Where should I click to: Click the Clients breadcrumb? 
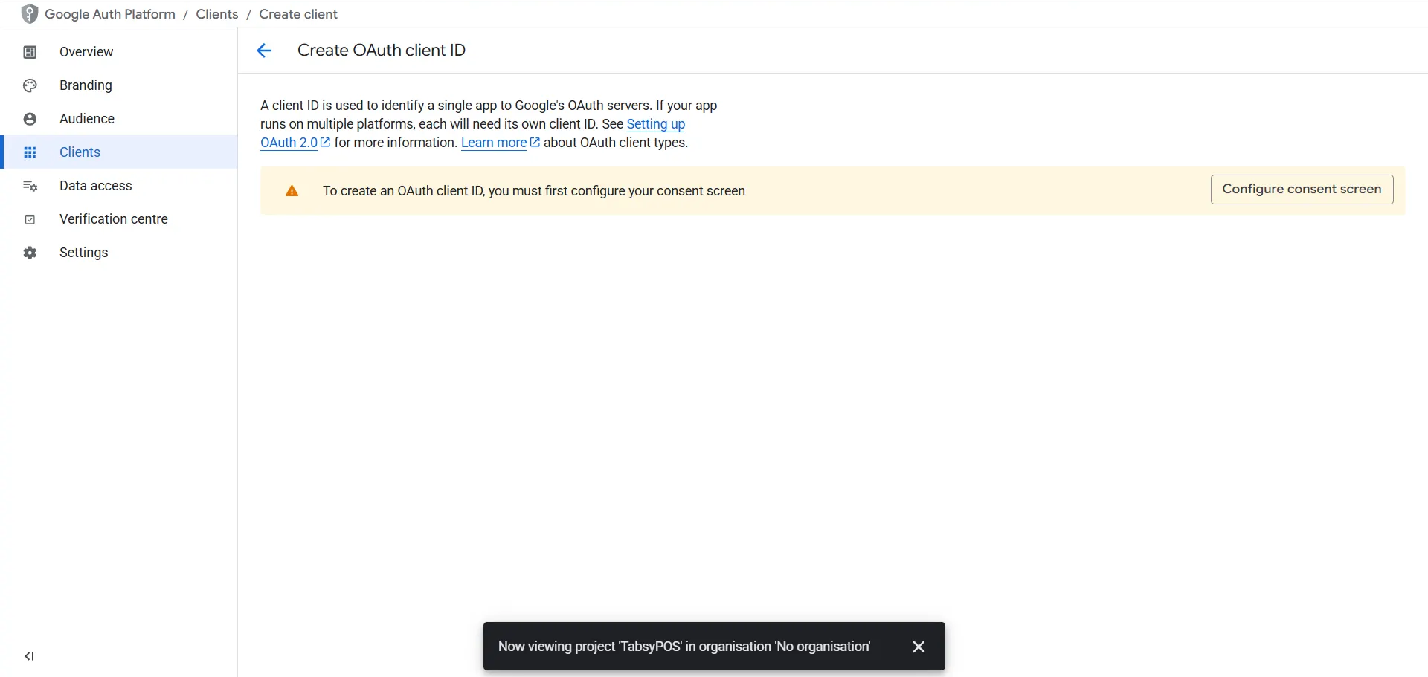(217, 14)
